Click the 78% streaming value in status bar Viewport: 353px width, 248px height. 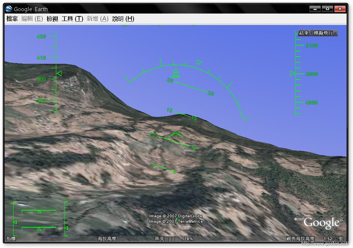pyautogui.click(x=188, y=239)
